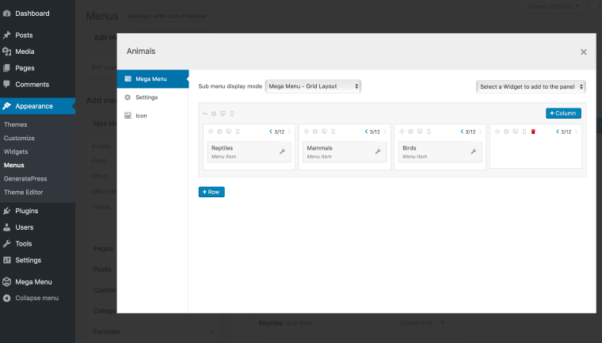Decrease Mammals column width with left chevron
The height and width of the screenshot is (343, 602).
point(366,131)
